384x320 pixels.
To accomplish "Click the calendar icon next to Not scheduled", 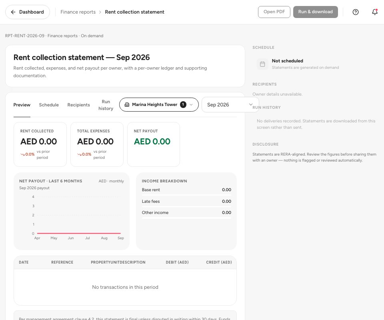I will [262, 64].
